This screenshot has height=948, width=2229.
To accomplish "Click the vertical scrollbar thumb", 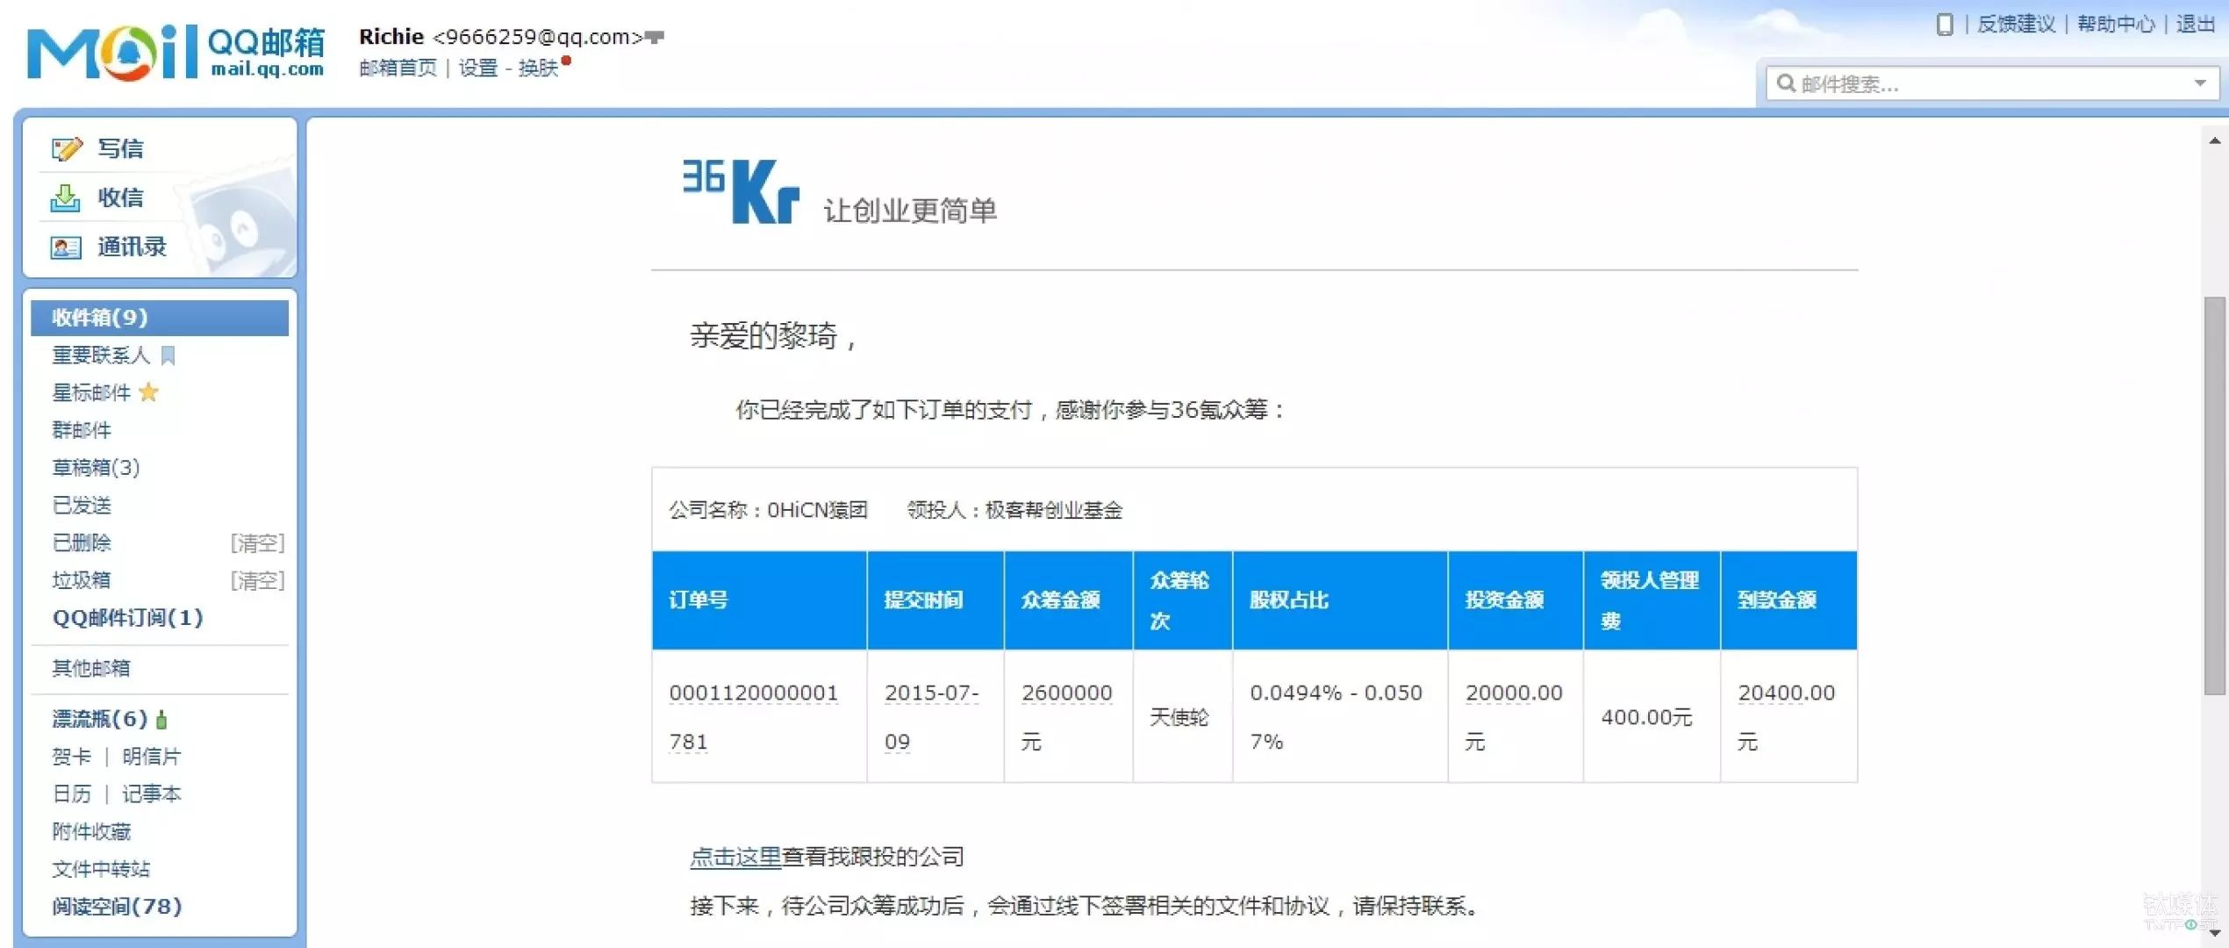I will [x=2215, y=497].
